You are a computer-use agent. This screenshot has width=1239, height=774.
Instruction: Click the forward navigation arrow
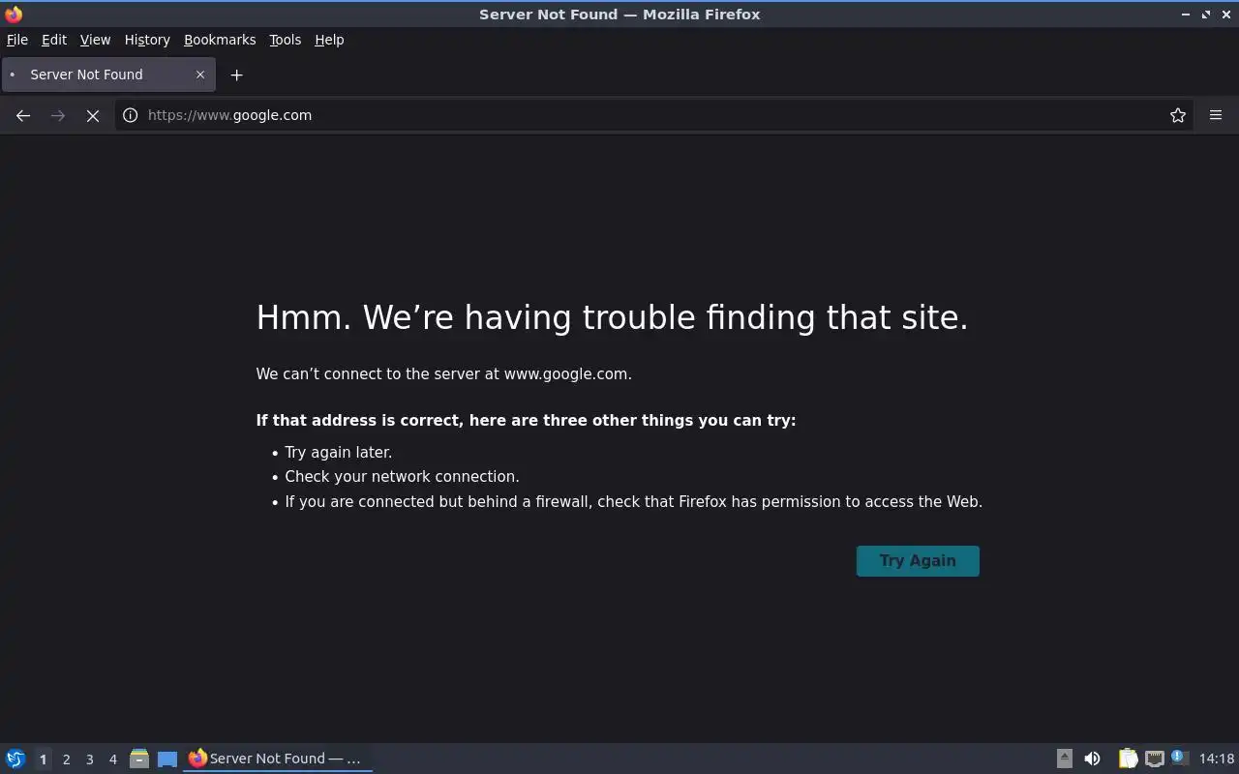(58, 115)
